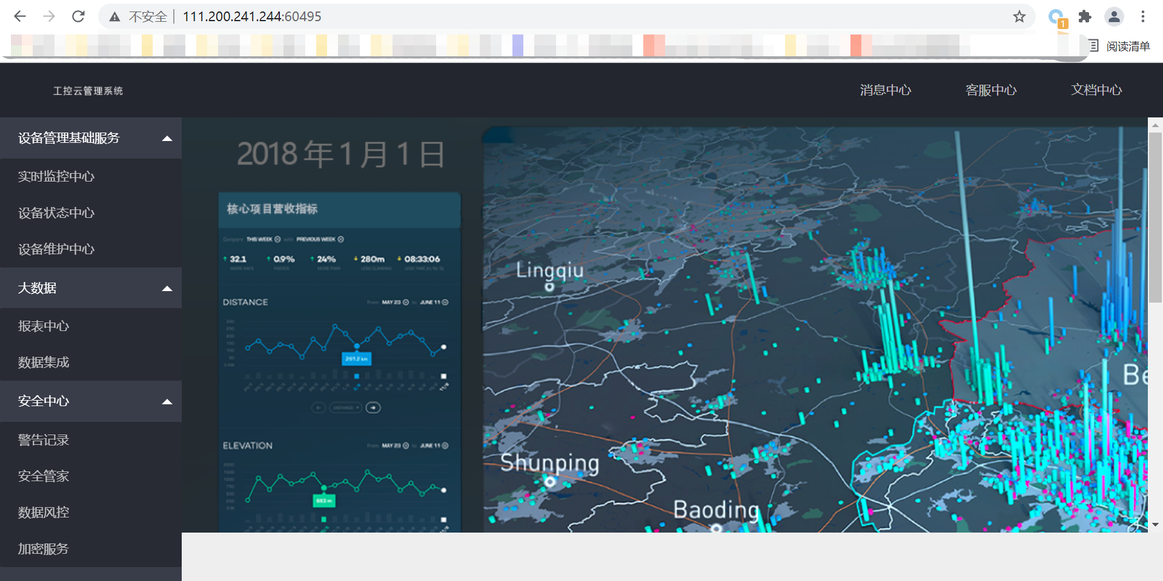1163x581 pixels.
Task: Open the THIS WEEK compare dropdown
Action: click(x=263, y=240)
